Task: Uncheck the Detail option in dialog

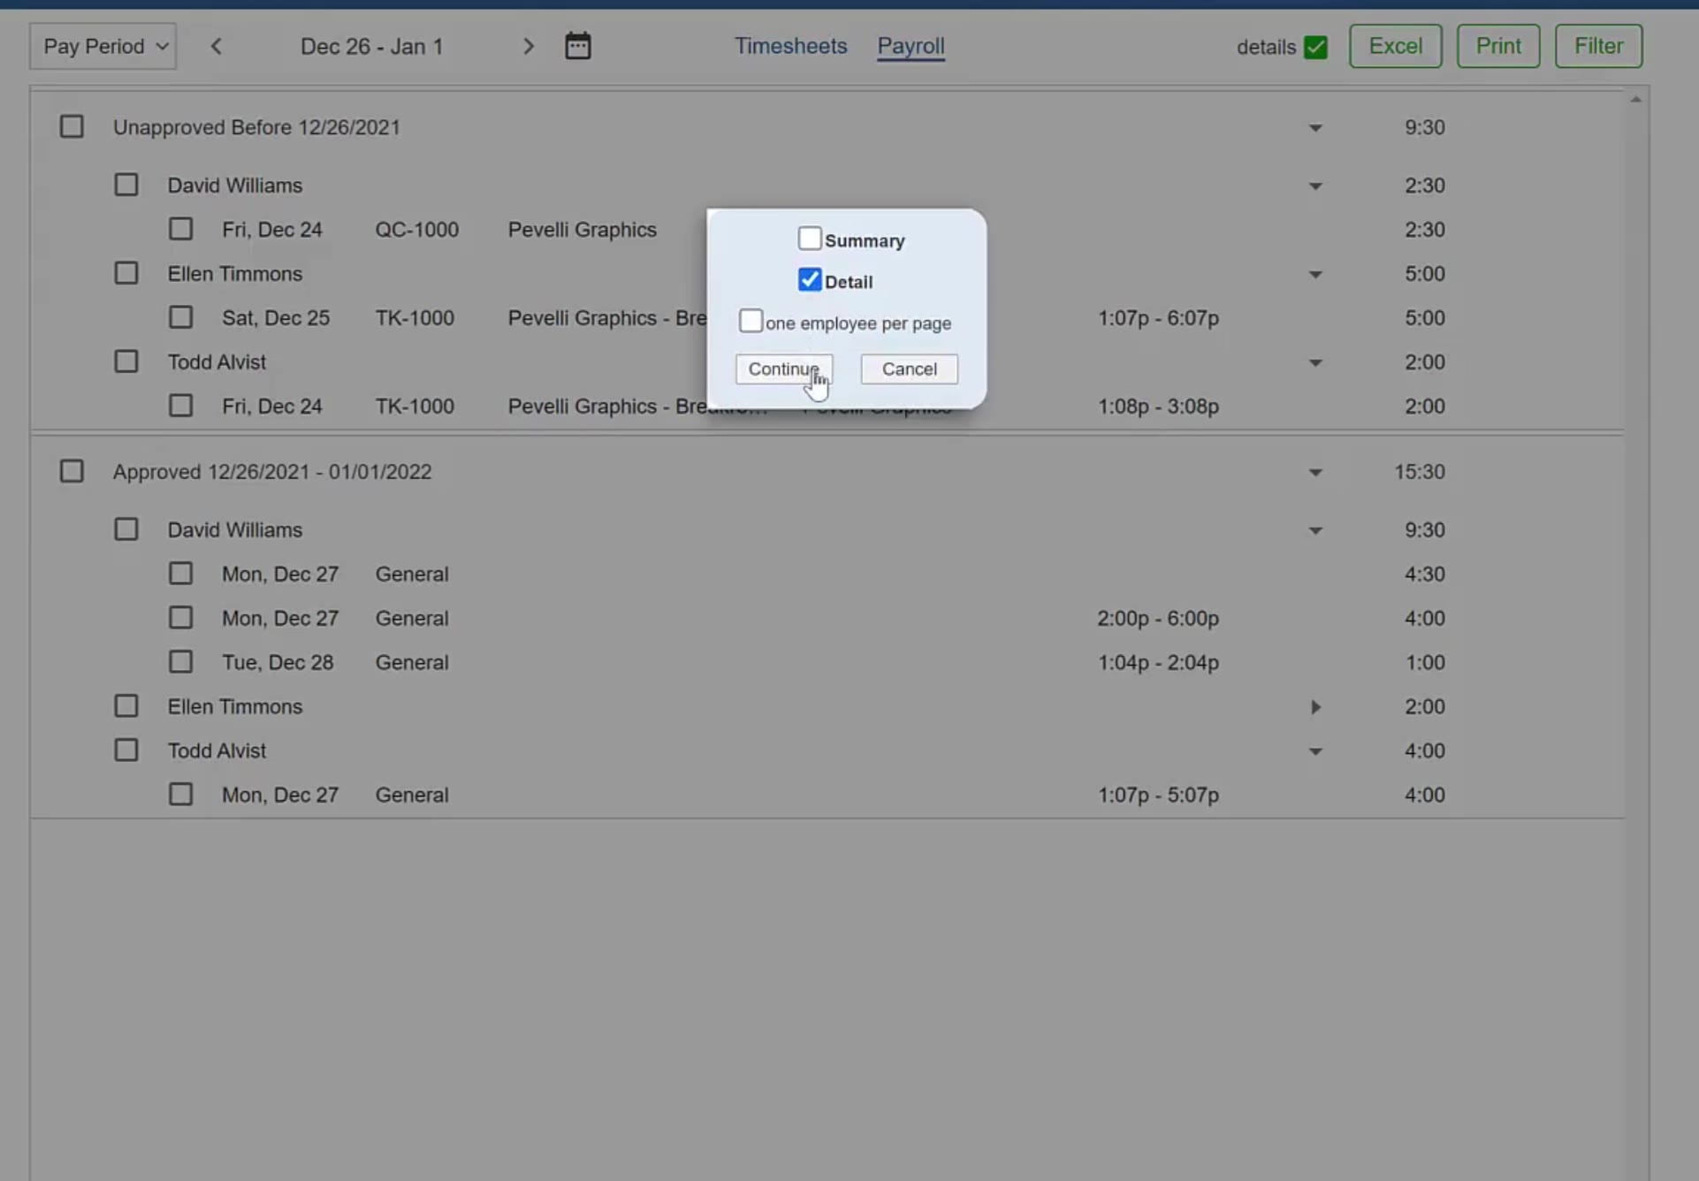Action: (810, 280)
